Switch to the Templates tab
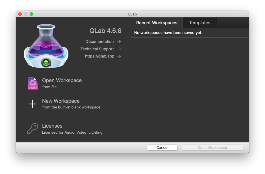The width and height of the screenshot is (265, 174). click(199, 23)
